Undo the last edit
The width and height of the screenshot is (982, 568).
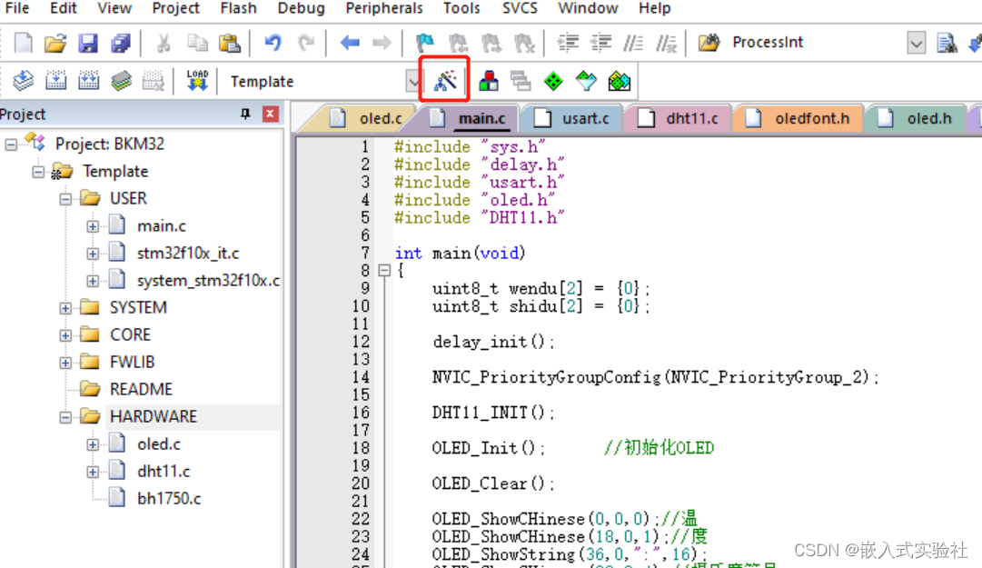(x=273, y=43)
